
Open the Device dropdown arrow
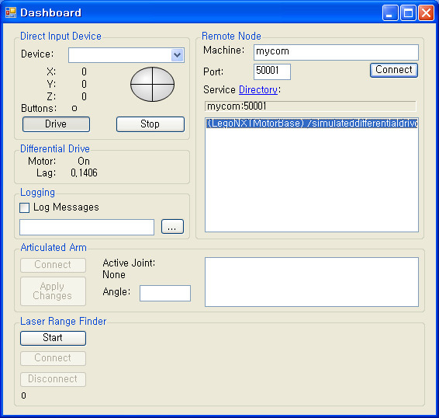(x=177, y=55)
